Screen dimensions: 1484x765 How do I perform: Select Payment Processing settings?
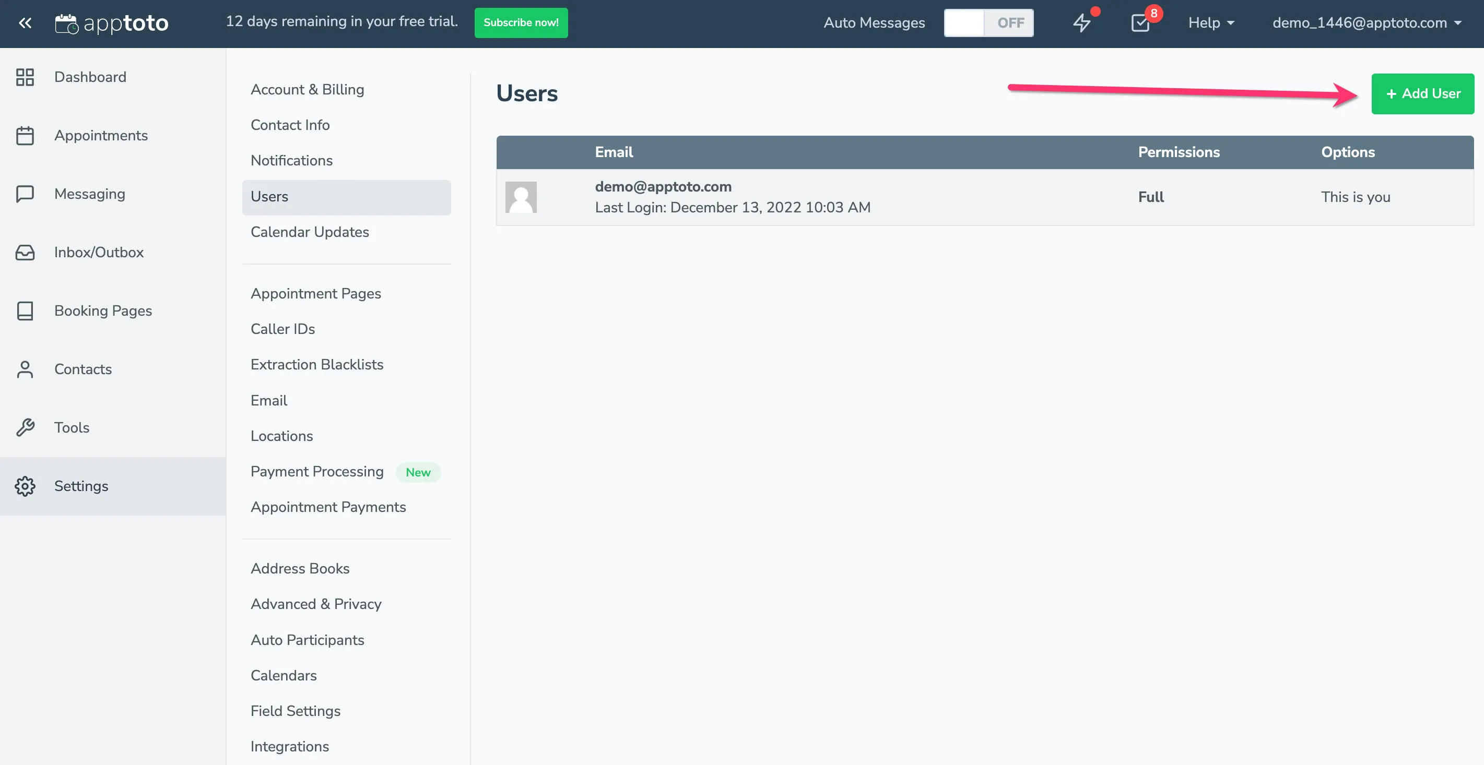click(x=317, y=471)
